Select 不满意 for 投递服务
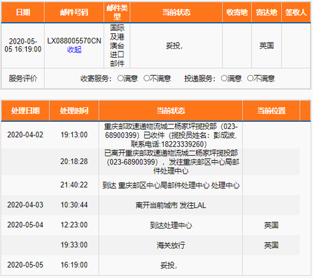Image resolution: width=313 pixels, height=278 pixels. coord(250,78)
